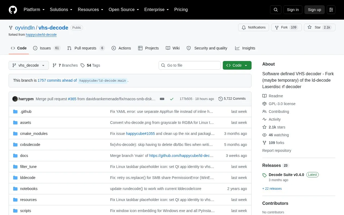Expand the green Code dropdown button
The height and width of the screenshot is (215, 344).
click(x=237, y=65)
